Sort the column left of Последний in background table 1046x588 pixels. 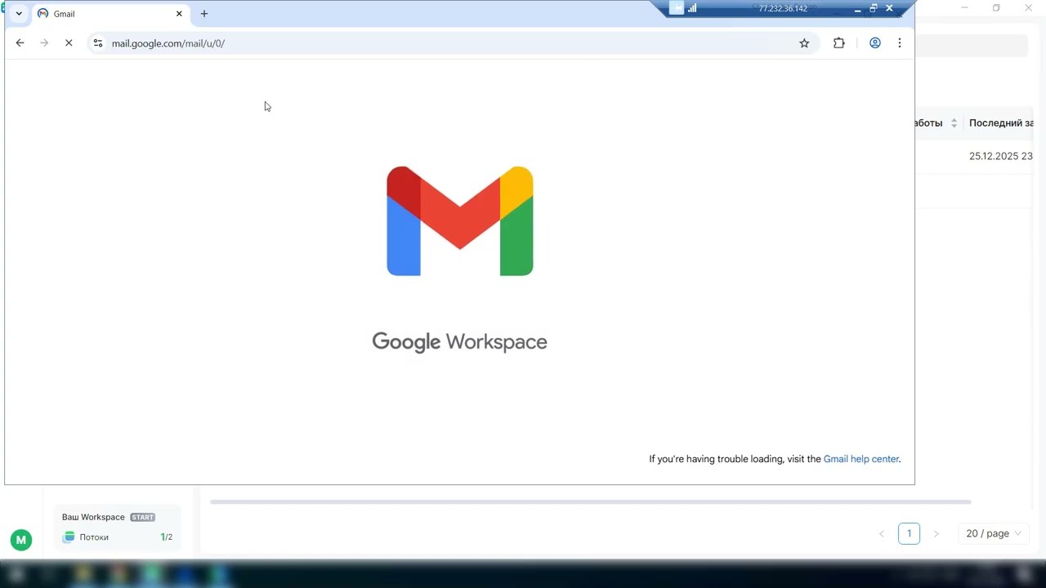954,123
